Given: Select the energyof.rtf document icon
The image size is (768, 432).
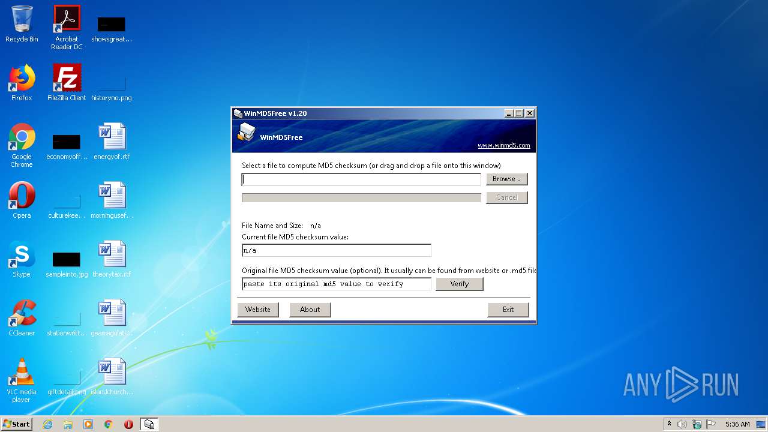Looking at the screenshot, I should pyautogui.click(x=112, y=142).
